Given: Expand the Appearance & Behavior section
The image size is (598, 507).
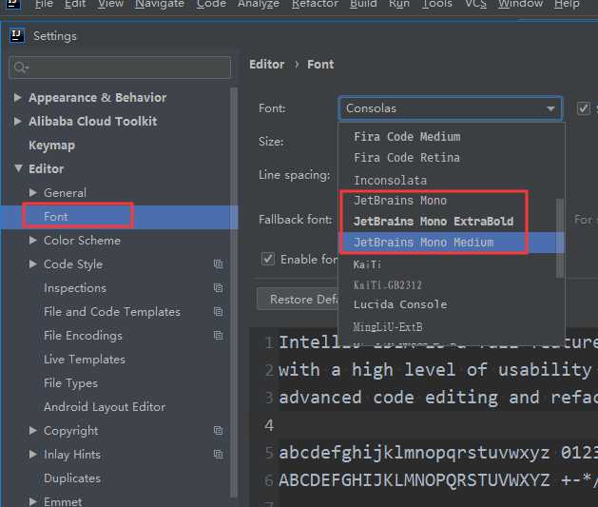Looking at the screenshot, I should click(18, 98).
